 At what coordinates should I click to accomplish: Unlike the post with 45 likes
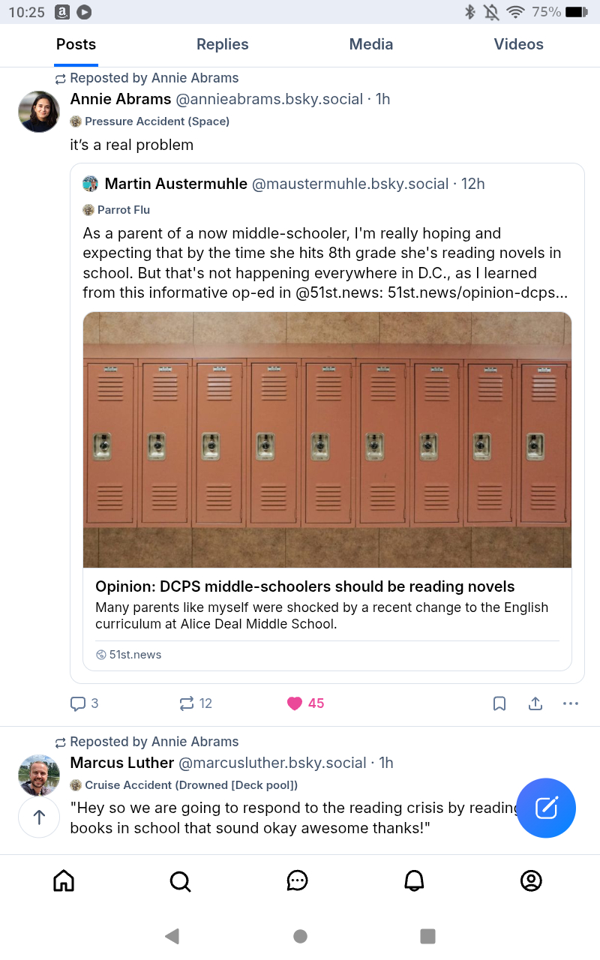click(x=295, y=703)
